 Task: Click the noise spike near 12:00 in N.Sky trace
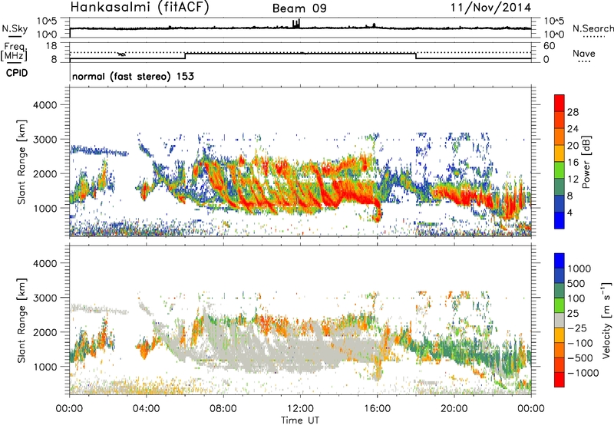point(296,23)
